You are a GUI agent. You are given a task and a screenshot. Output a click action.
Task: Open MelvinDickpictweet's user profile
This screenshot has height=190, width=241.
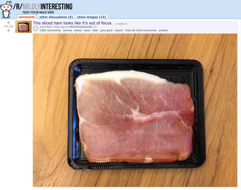(81, 27)
